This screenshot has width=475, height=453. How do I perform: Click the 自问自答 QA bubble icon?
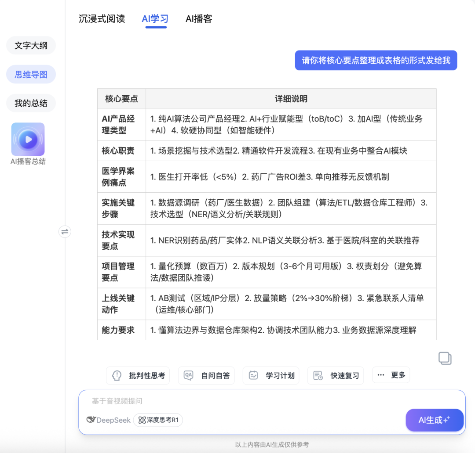coord(188,375)
